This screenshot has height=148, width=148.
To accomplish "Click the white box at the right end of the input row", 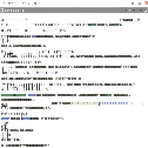I will point(137,104).
